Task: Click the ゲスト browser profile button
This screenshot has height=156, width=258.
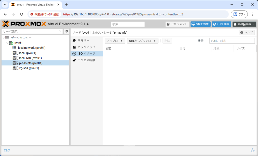Action: pyautogui.click(x=239, y=14)
